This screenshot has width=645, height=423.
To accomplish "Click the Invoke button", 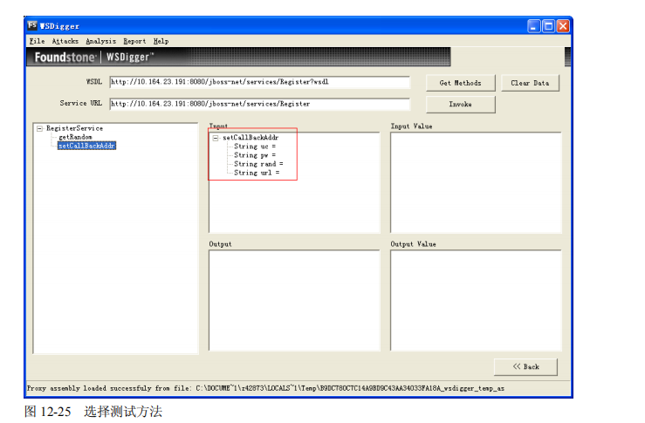I will click(x=460, y=105).
